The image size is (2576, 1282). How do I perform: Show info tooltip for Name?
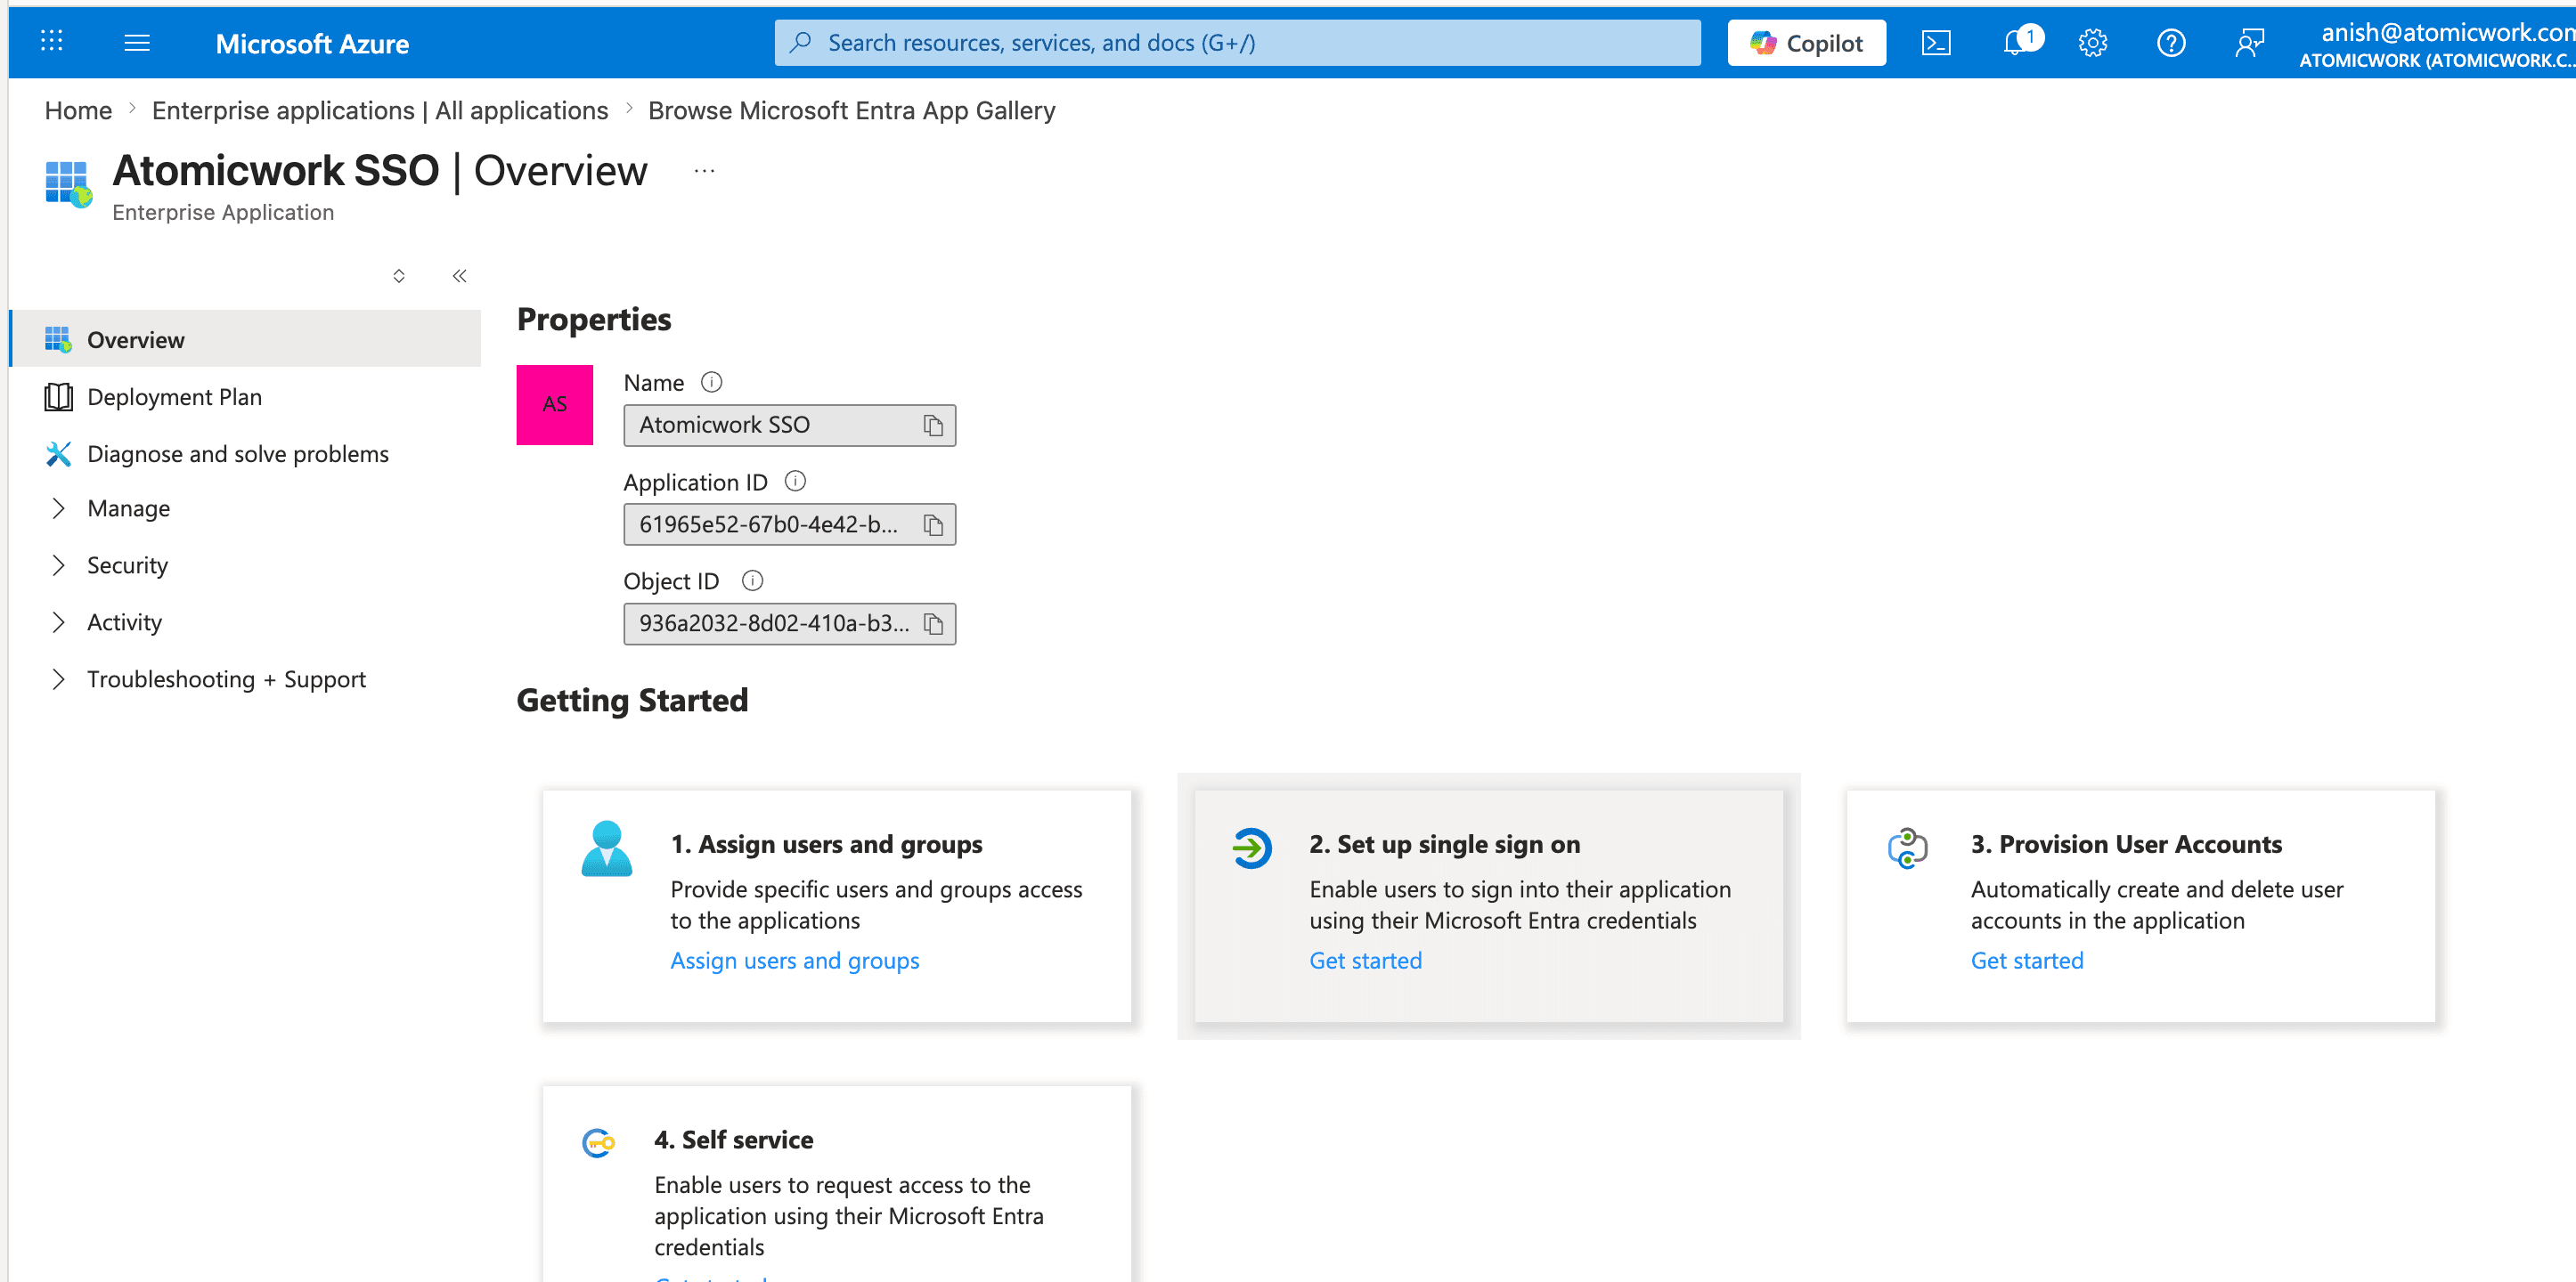[x=711, y=382]
